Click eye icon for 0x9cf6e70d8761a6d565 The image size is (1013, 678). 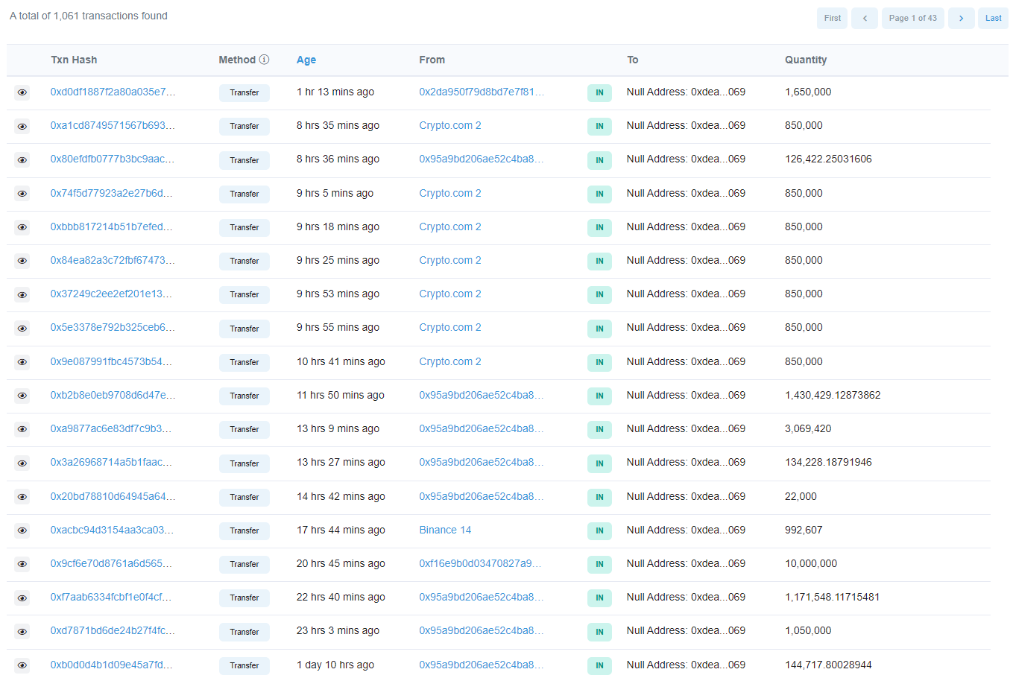point(22,564)
